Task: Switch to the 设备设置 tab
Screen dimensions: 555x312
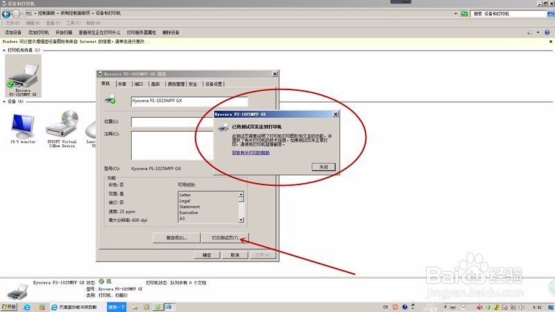Action: pyautogui.click(x=214, y=84)
